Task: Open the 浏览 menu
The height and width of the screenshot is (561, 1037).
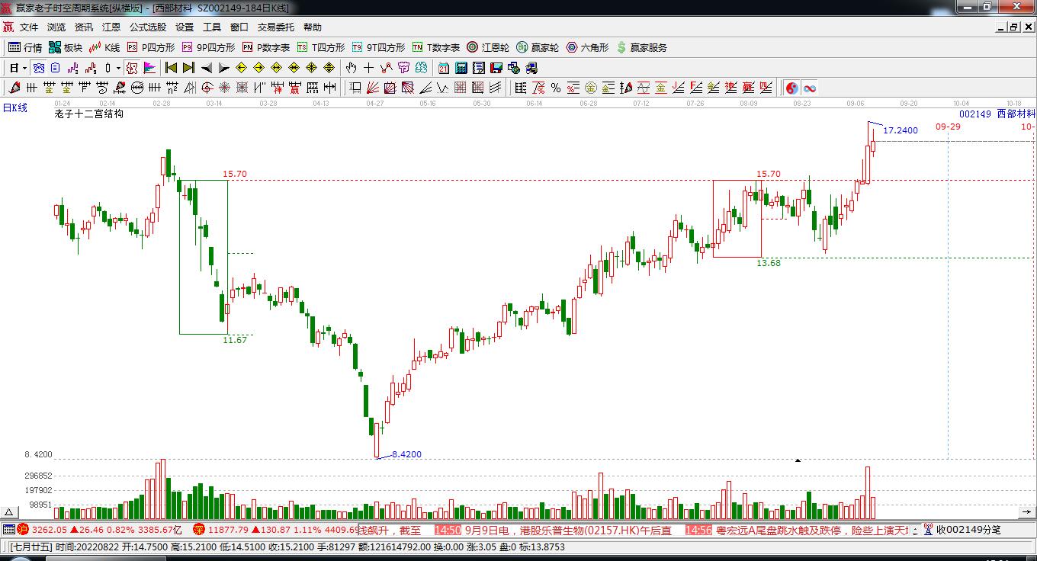Action: tap(56, 27)
